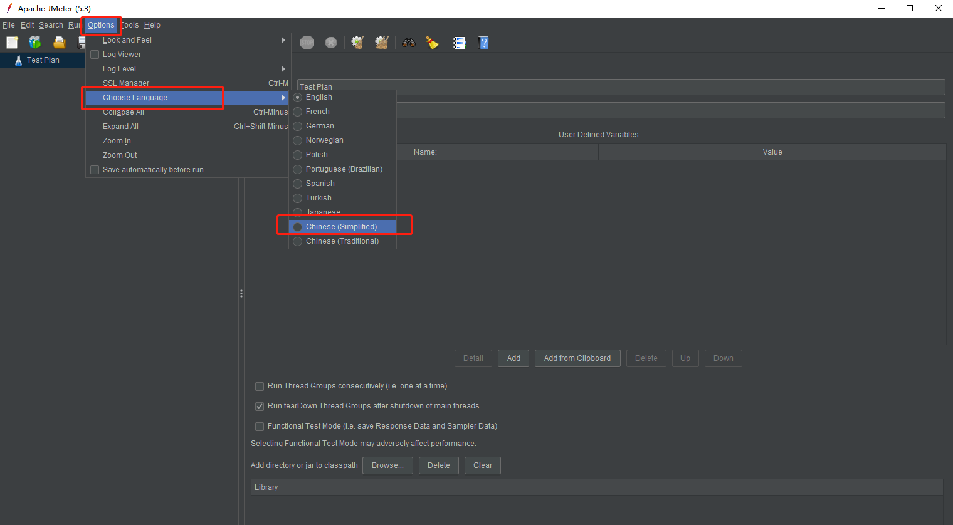
Task: Click the Test Plan flask icon
Action: coord(18,60)
